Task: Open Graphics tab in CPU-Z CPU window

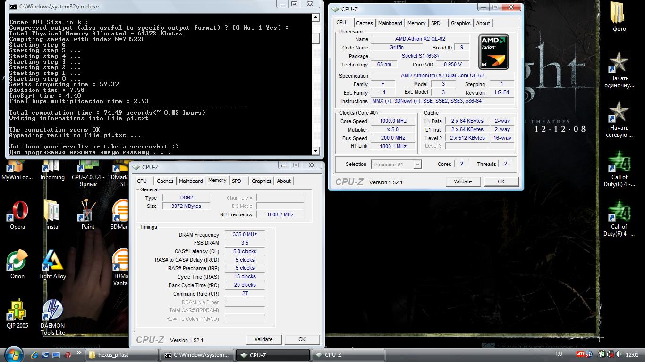Action: coord(460,23)
